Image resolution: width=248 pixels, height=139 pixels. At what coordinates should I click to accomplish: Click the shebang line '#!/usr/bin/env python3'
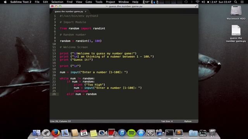tap(79, 16)
